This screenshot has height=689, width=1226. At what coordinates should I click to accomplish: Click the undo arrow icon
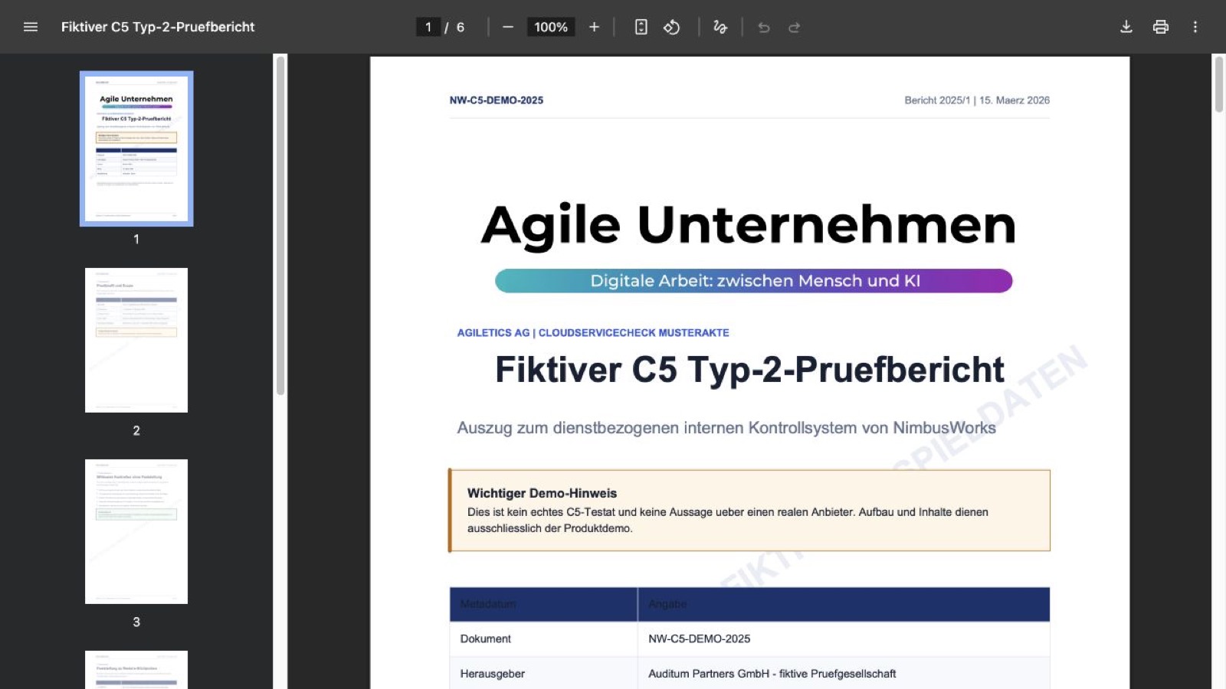[x=764, y=27]
